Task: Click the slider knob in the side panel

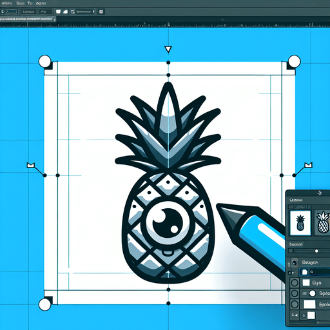Action: coord(316,251)
